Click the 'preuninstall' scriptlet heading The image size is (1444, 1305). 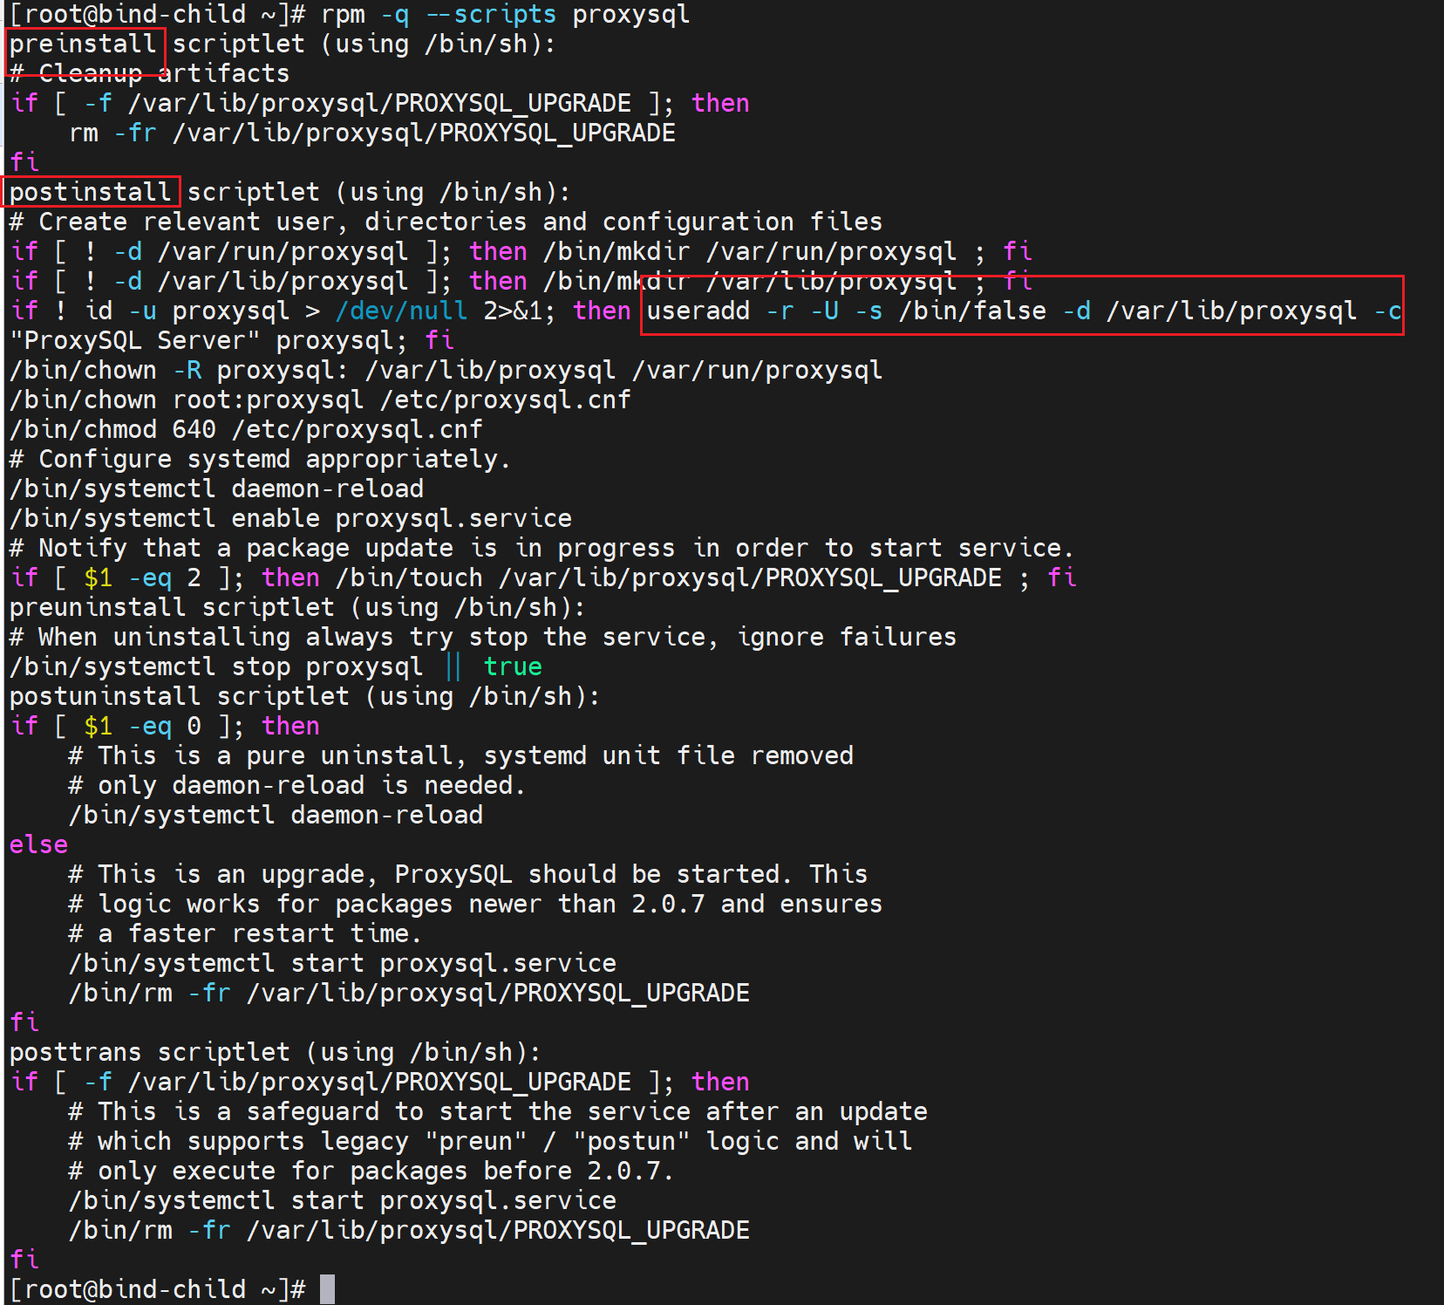pos(98,608)
